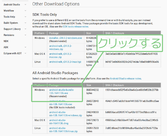Download android-studio-bundle-135.1641136.exe
This screenshot has width=167, height=136.
click(61, 91)
